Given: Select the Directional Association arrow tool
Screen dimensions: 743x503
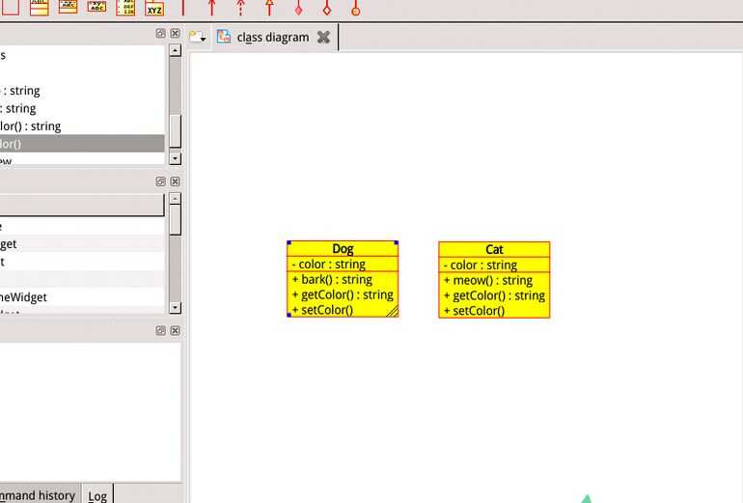Looking at the screenshot, I should point(212,7).
